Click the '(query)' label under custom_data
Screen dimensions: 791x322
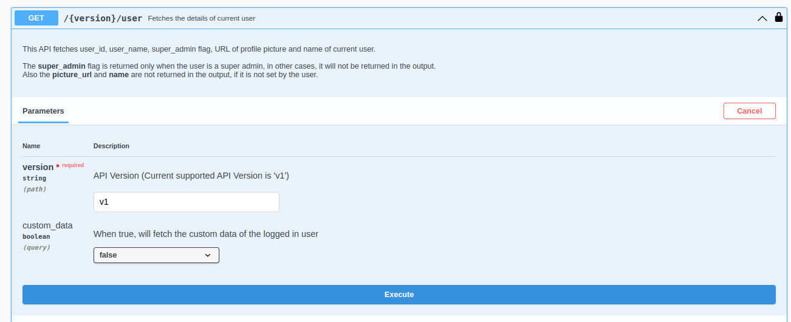coord(36,247)
